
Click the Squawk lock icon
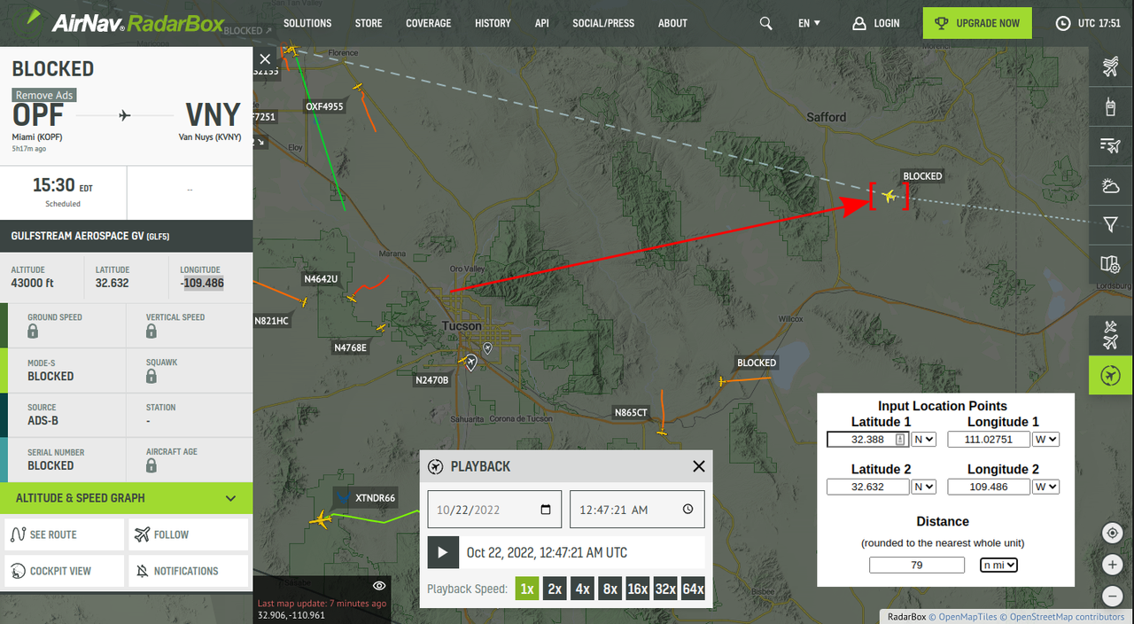pyautogui.click(x=151, y=376)
